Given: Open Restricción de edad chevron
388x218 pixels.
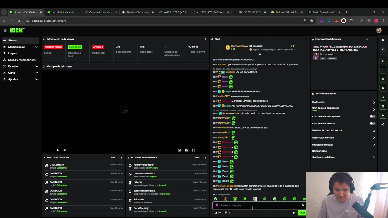Looking at the screenshot, I should click(x=374, y=138).
